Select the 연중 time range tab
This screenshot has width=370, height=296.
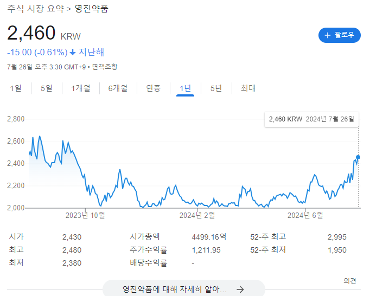(153, 88)
